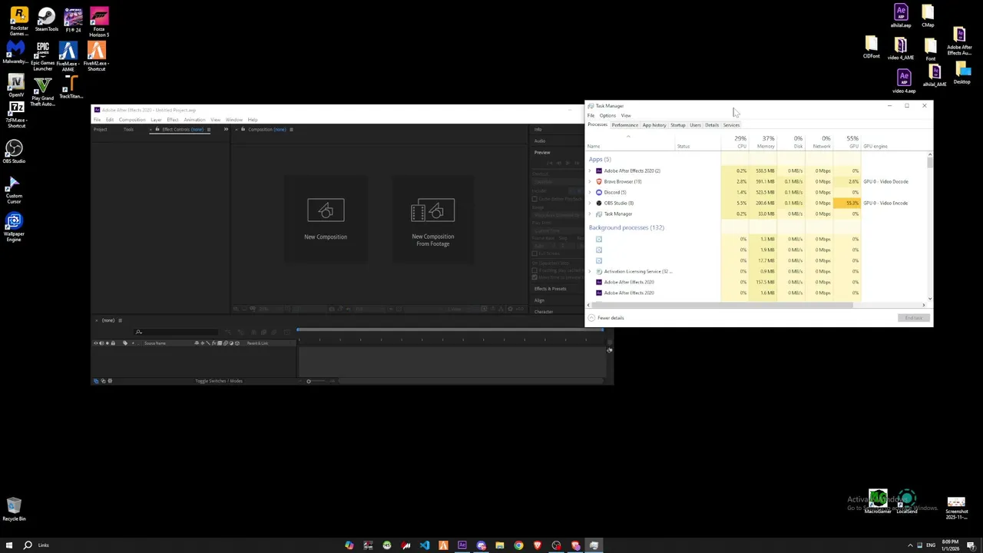Open Composition panel hamburger menu
The image size is (983, 553).
[x=290, y=129]
